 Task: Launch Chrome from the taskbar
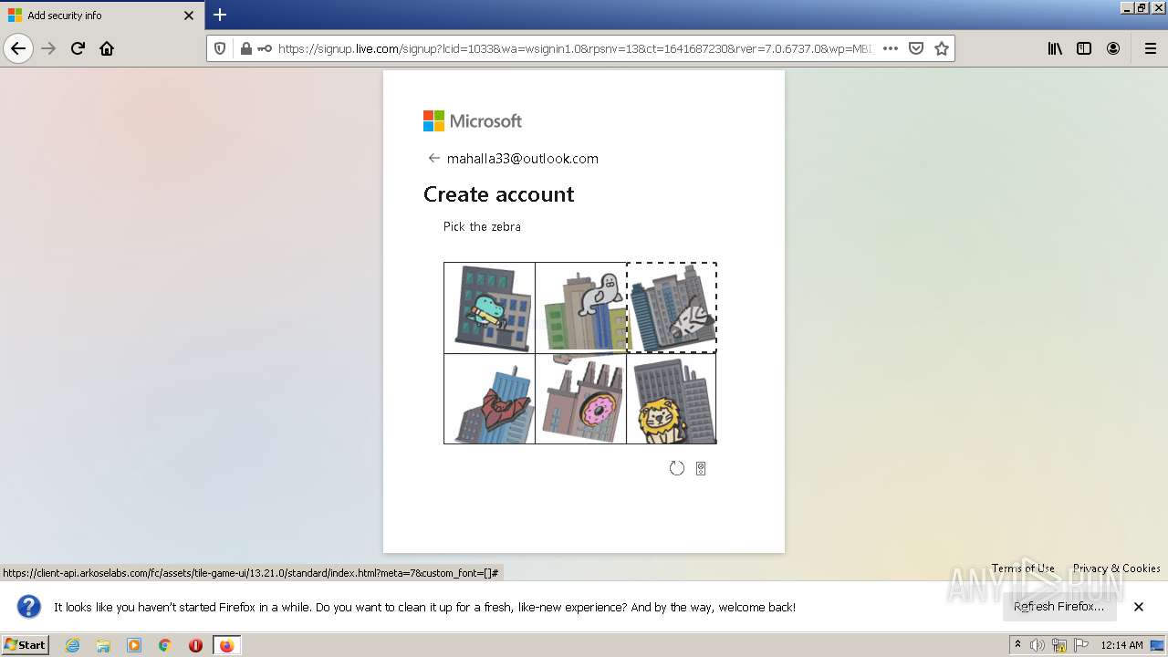click(165, 645)
